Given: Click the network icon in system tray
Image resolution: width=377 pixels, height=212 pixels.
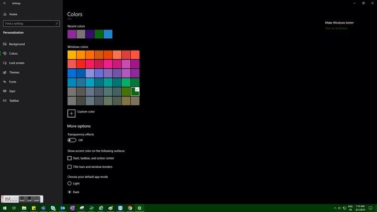Looking at the screenshot, I should tap(345, 208).
